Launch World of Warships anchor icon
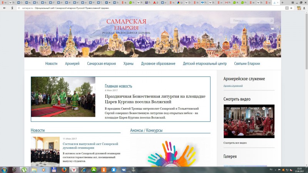Viewport: 308px width, 173px height. click(x=133, y=170)
